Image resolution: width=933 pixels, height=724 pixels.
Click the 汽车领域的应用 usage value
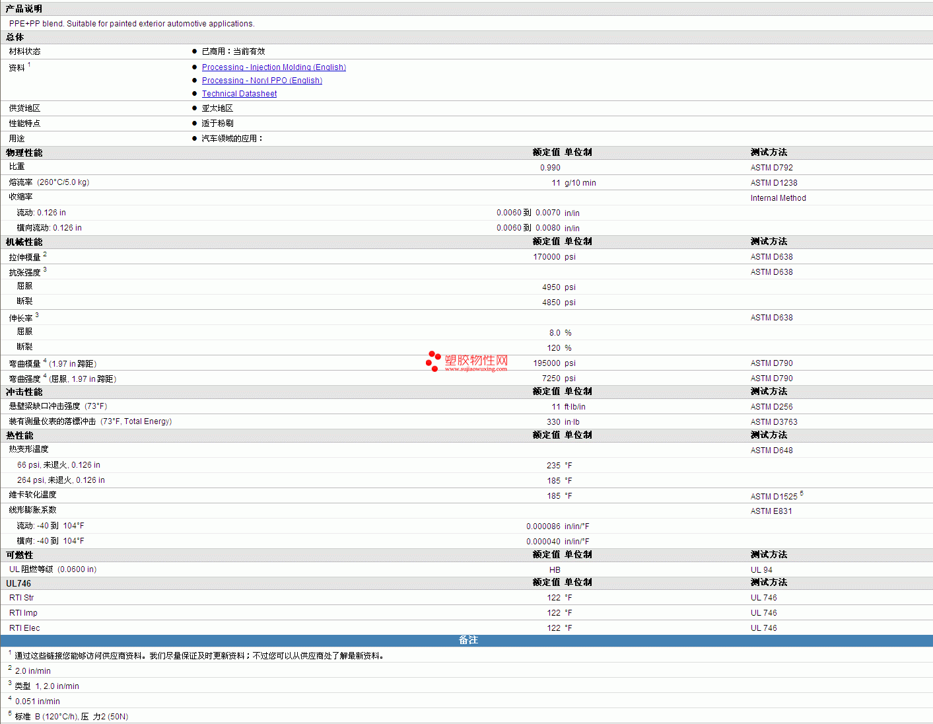232,139
